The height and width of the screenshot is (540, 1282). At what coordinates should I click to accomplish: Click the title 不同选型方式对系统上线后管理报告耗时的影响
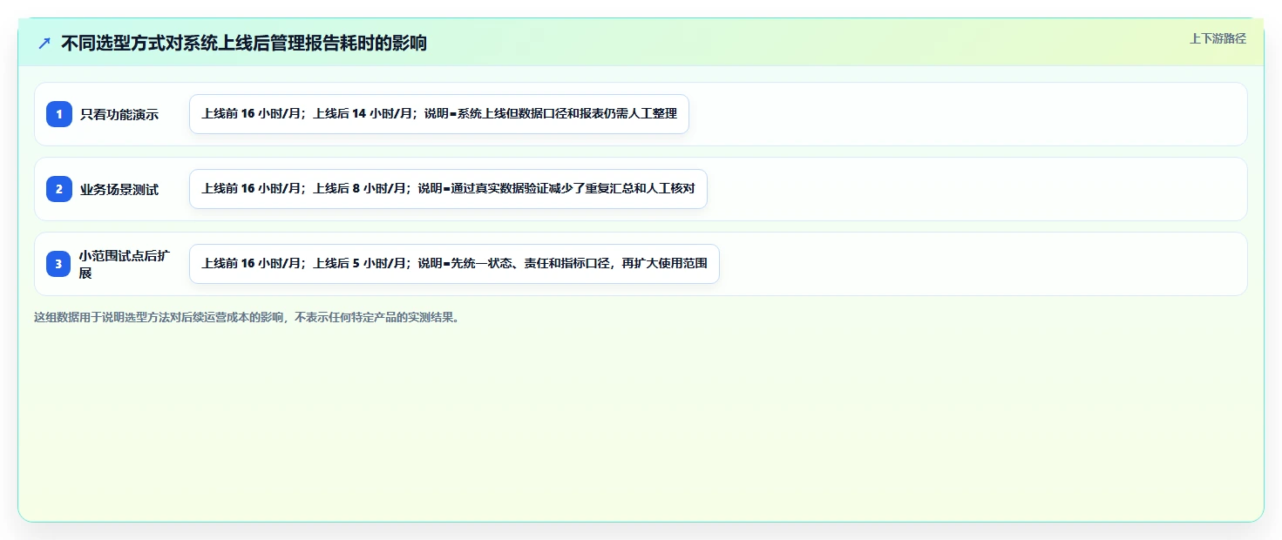(x=244, y=43)
